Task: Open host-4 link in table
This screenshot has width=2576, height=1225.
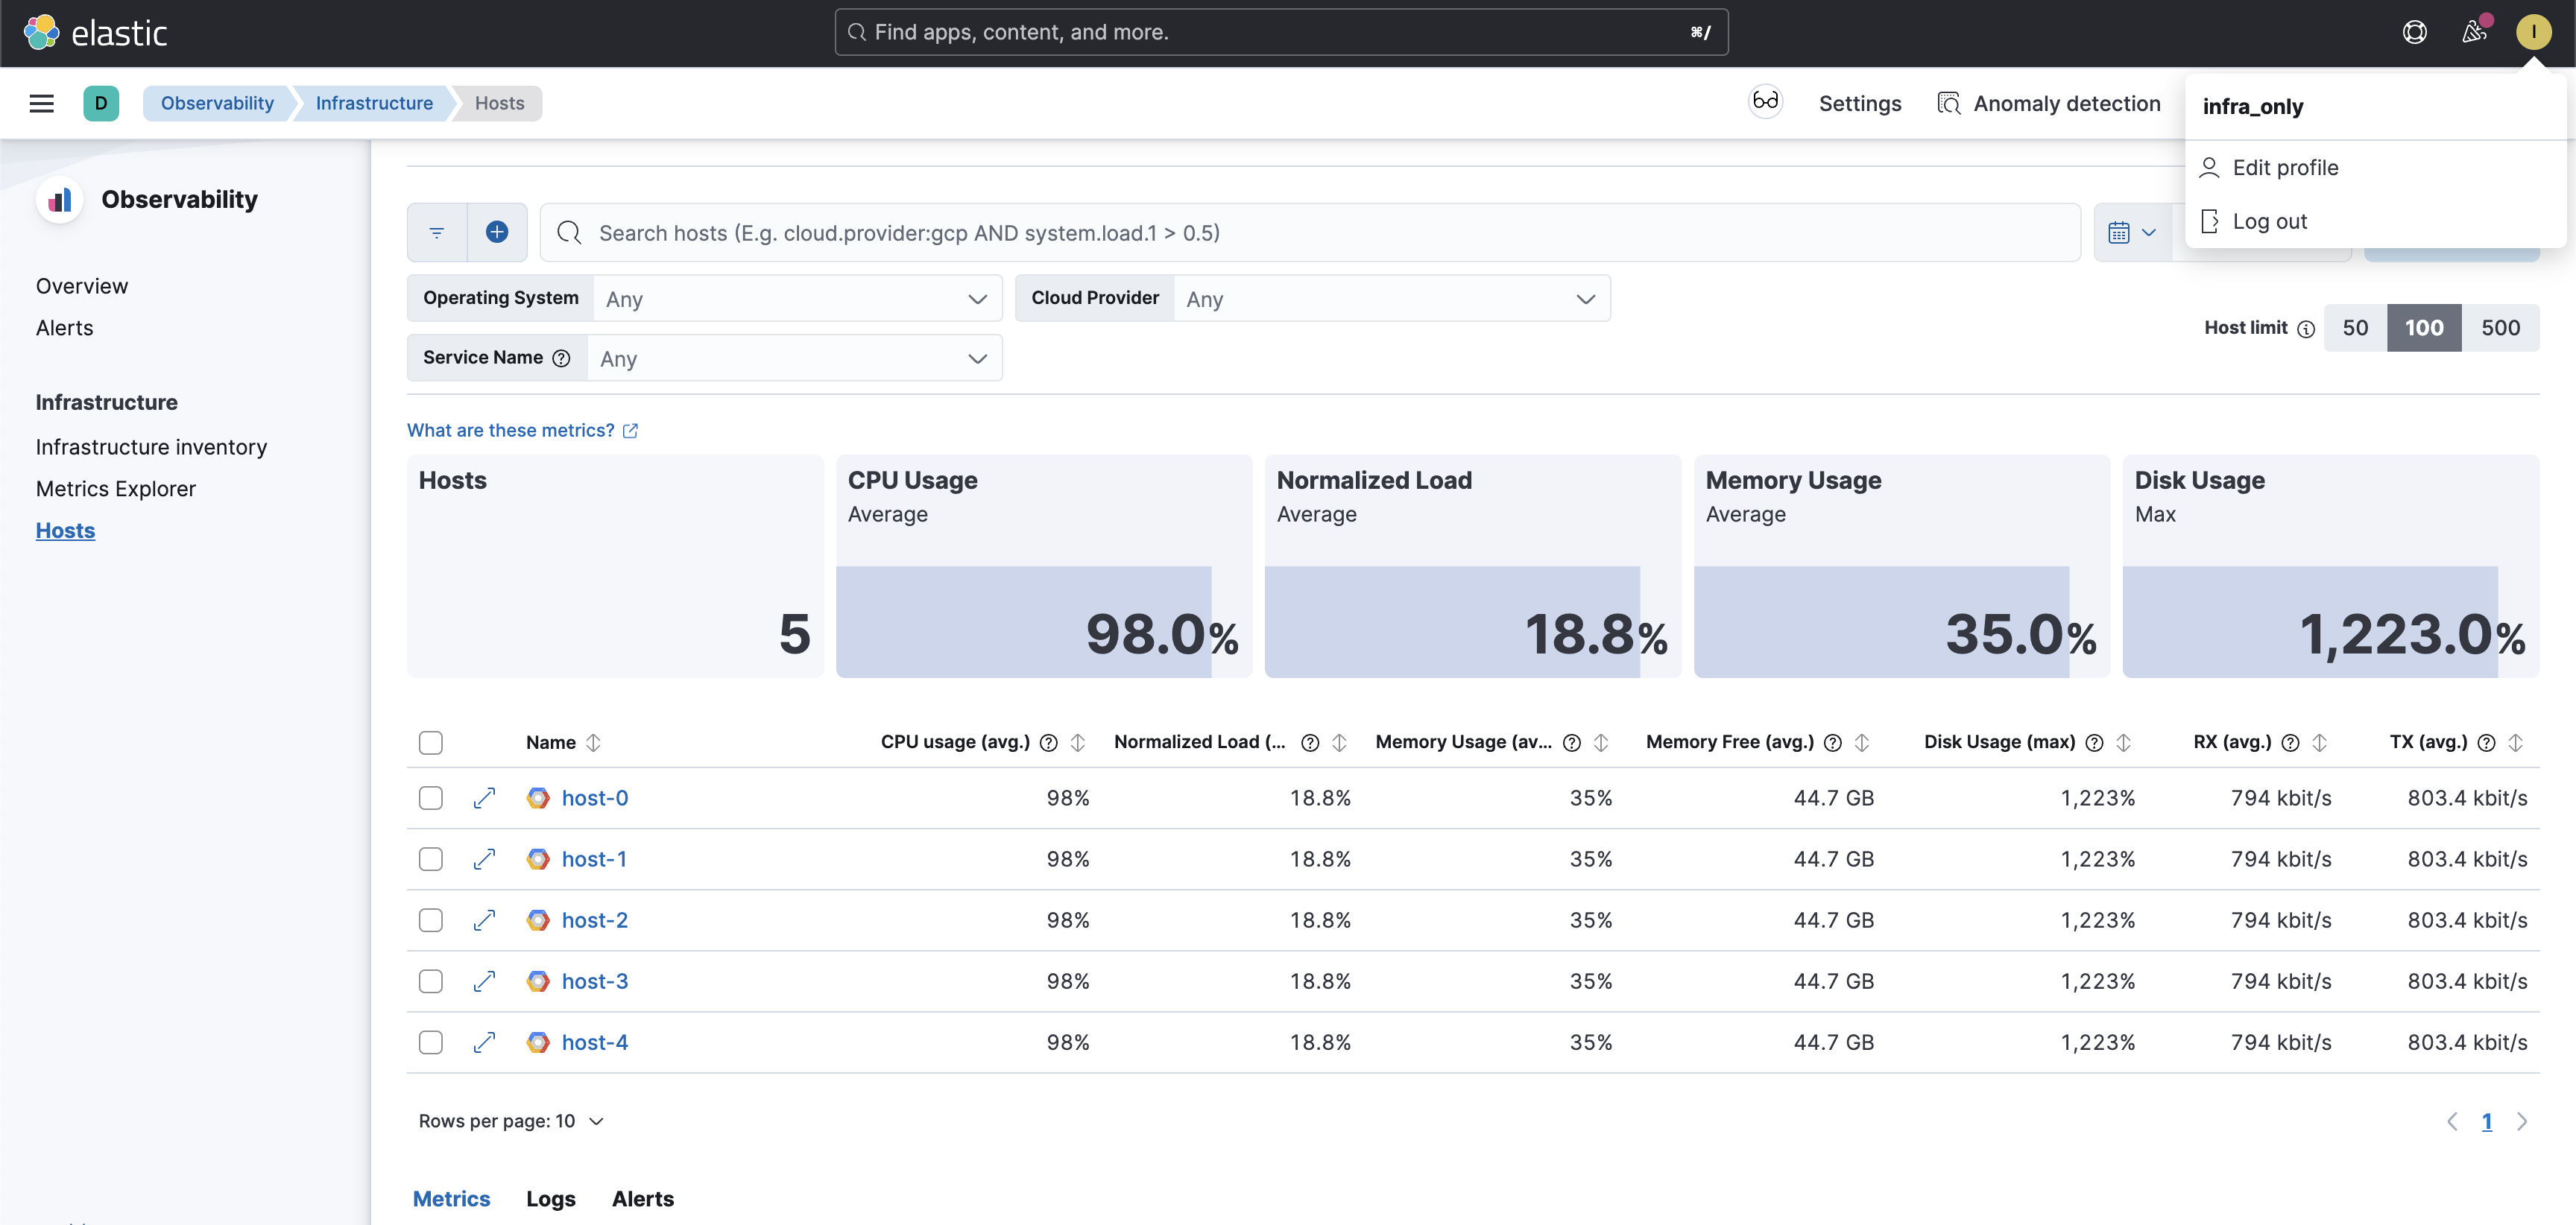Action: click(595, 1042)
